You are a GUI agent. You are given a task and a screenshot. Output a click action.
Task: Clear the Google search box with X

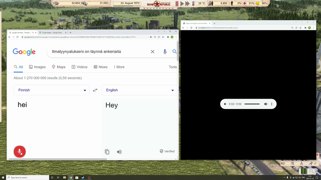152,51
